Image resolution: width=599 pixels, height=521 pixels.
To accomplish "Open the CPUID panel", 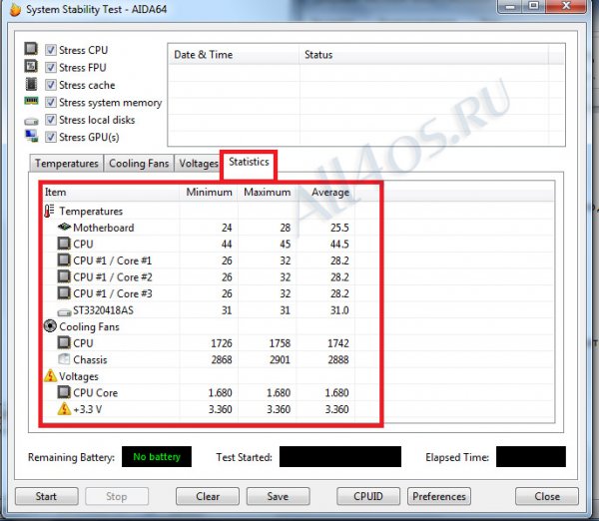I will [x=368, y=496].
